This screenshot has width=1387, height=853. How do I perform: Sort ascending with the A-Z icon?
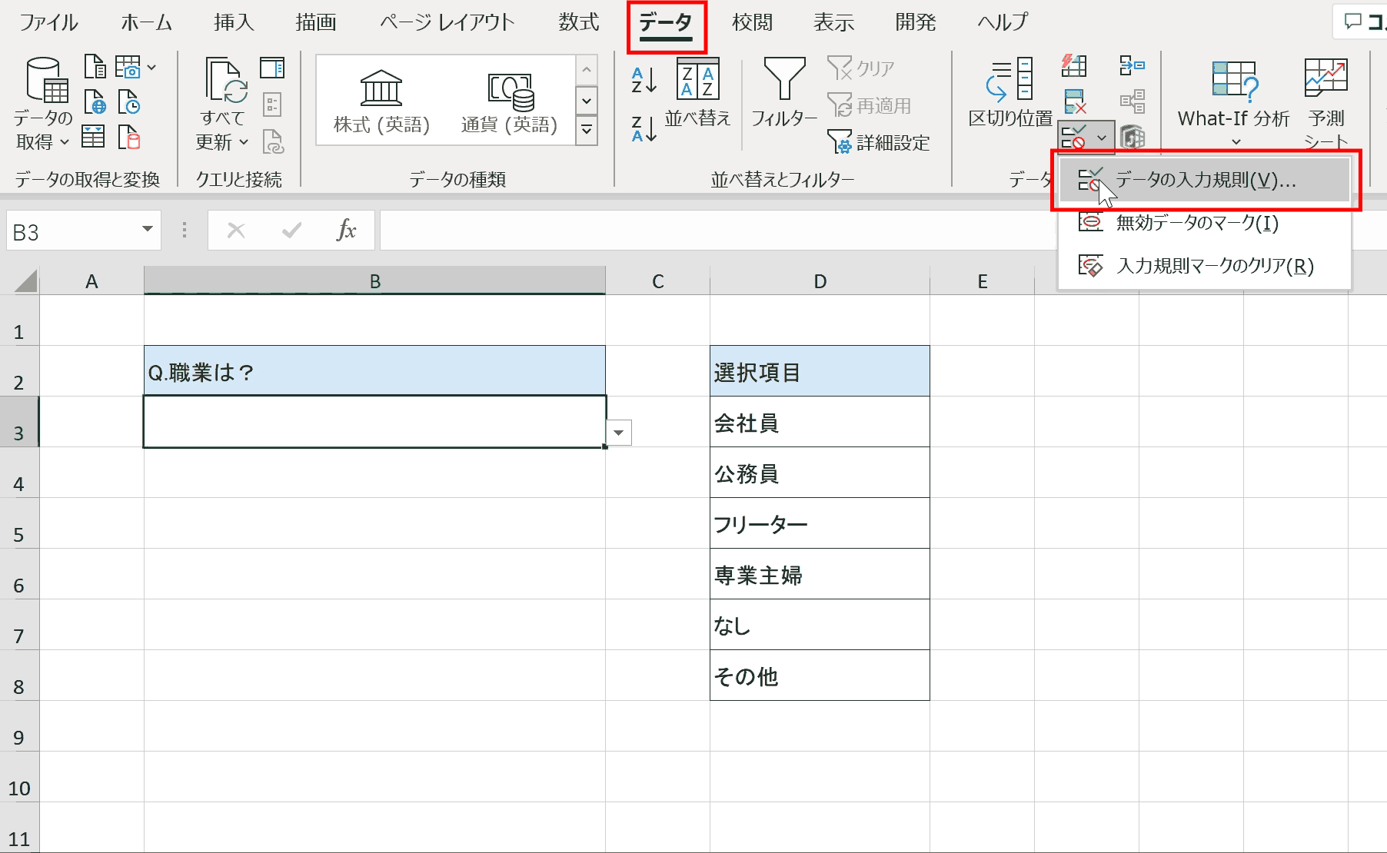644,80
